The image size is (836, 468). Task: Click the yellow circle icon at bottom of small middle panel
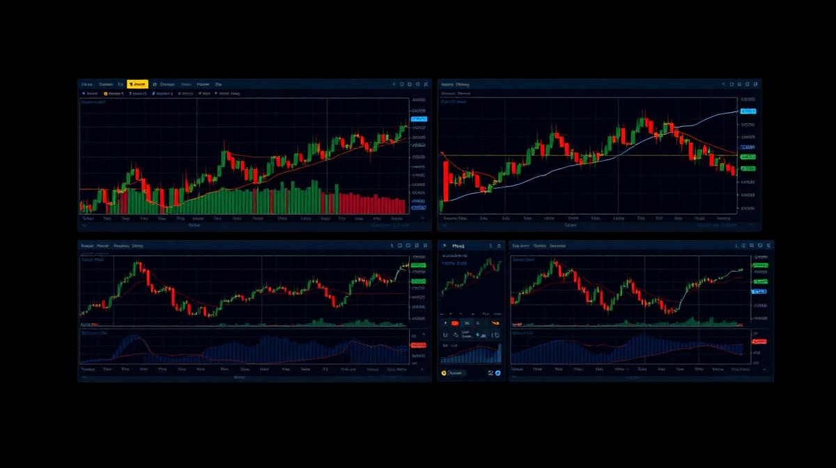point(444,373)
